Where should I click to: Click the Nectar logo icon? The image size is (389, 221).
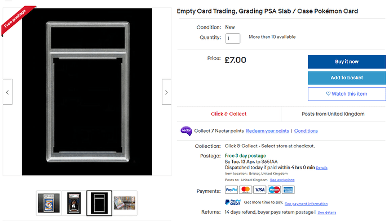click(186, 130)
